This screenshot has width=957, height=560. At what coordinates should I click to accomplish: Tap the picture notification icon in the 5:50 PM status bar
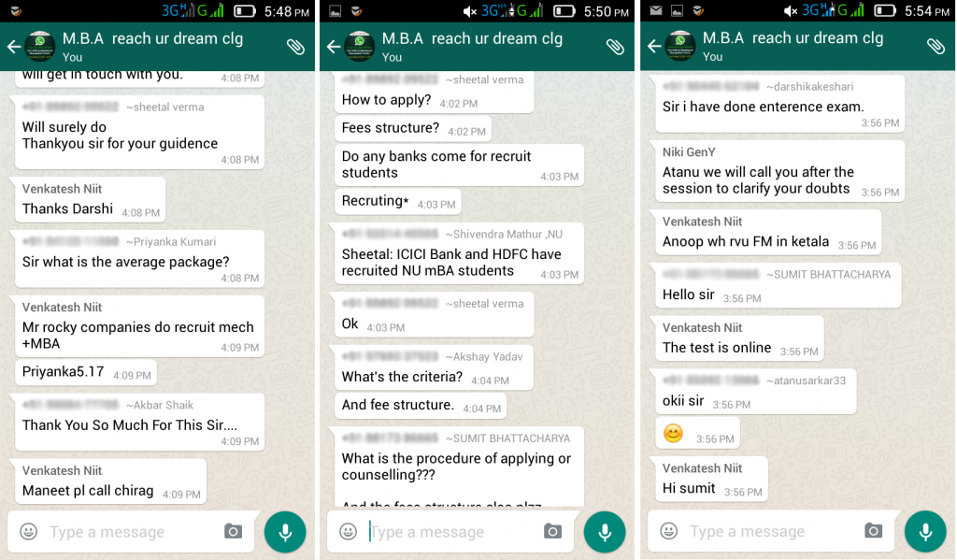(x=336, y=11)
